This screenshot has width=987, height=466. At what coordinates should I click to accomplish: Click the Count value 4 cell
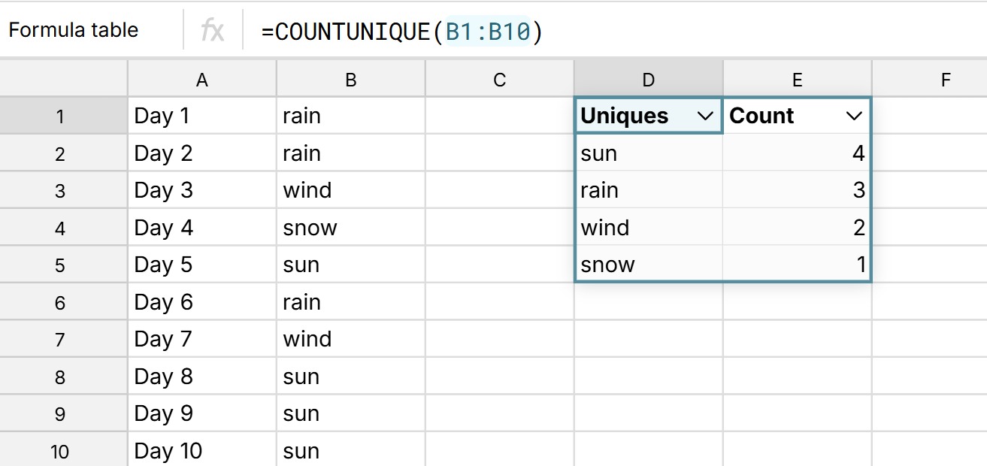797,153
